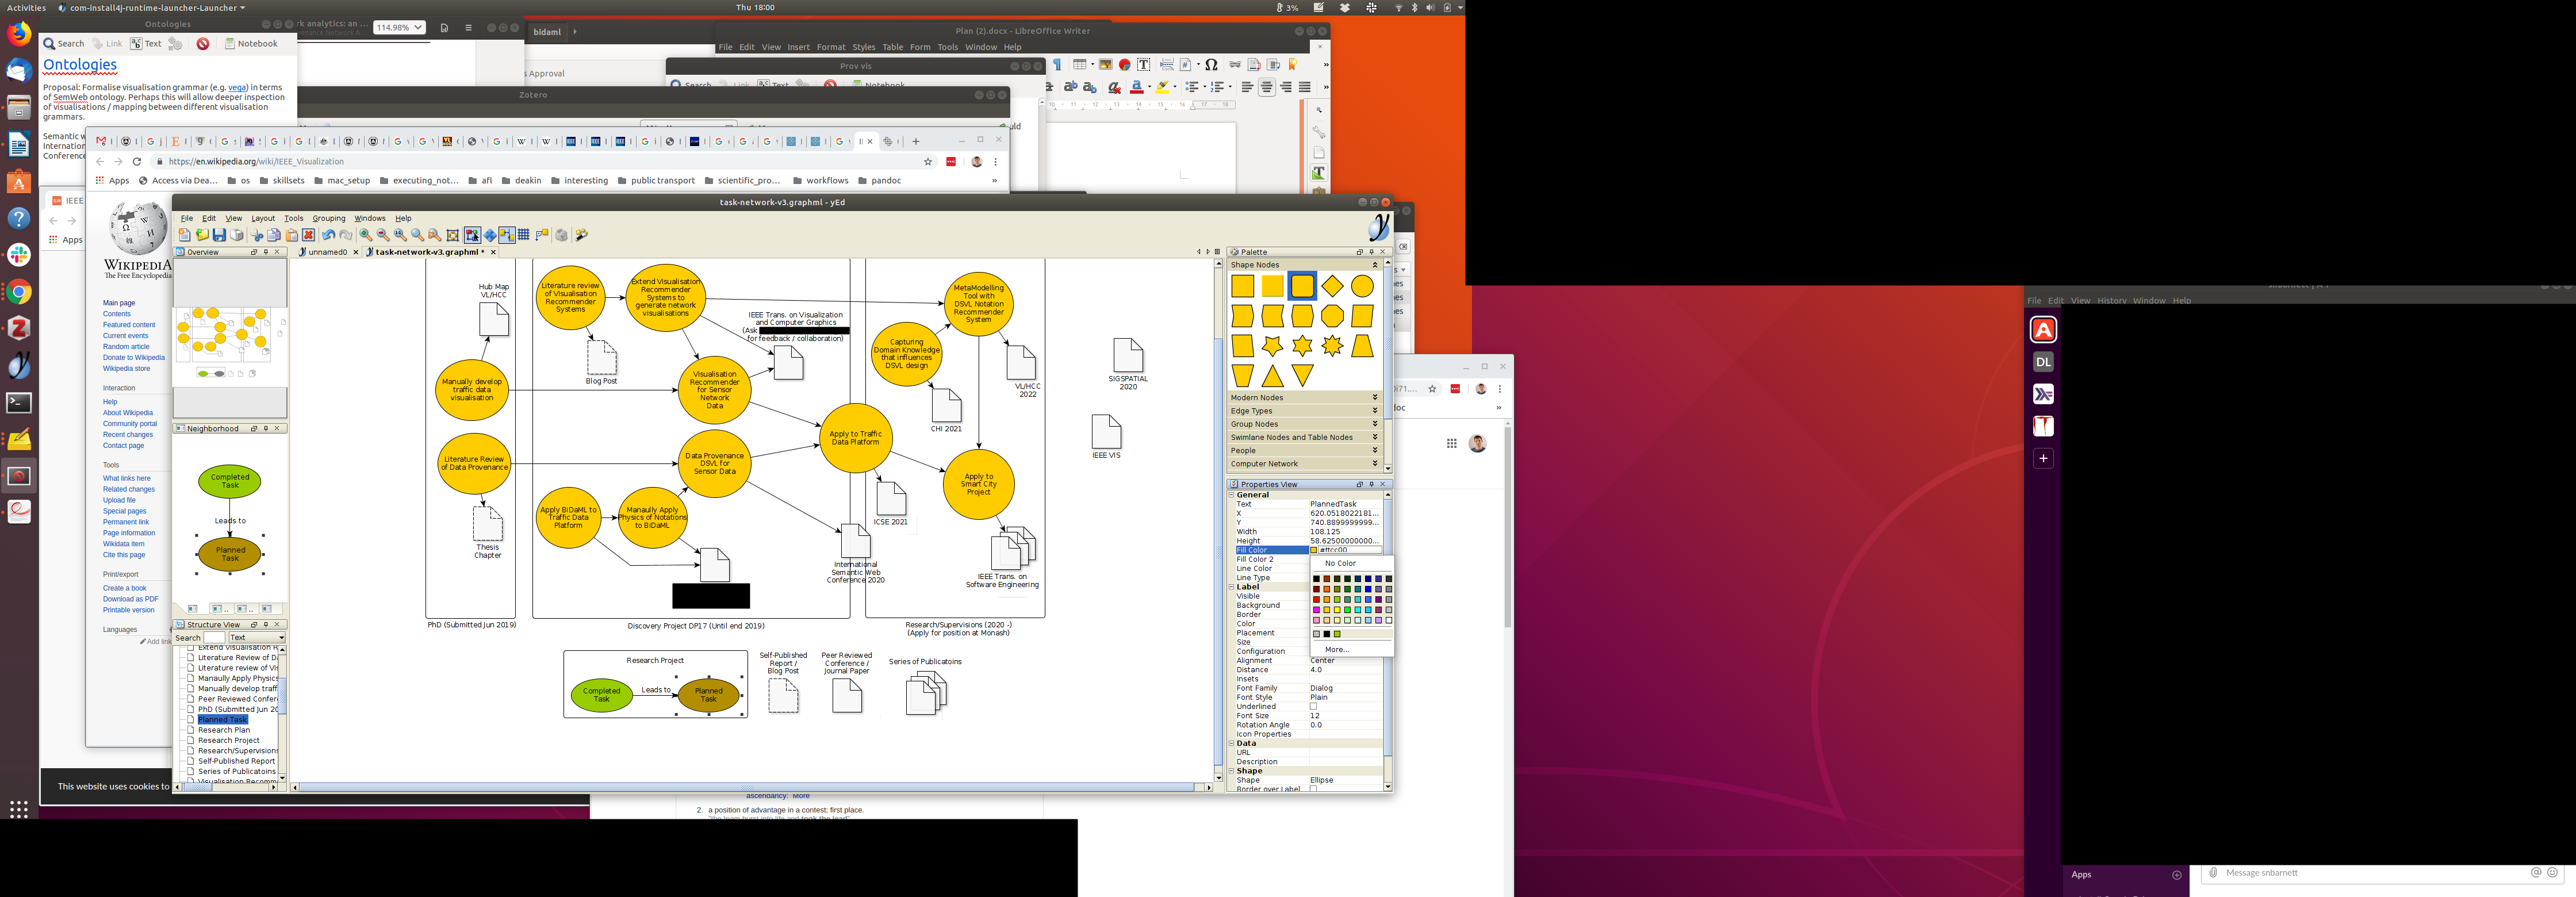
Task: Switch to the unnamed0 document tab
Action: click(327, 252)
